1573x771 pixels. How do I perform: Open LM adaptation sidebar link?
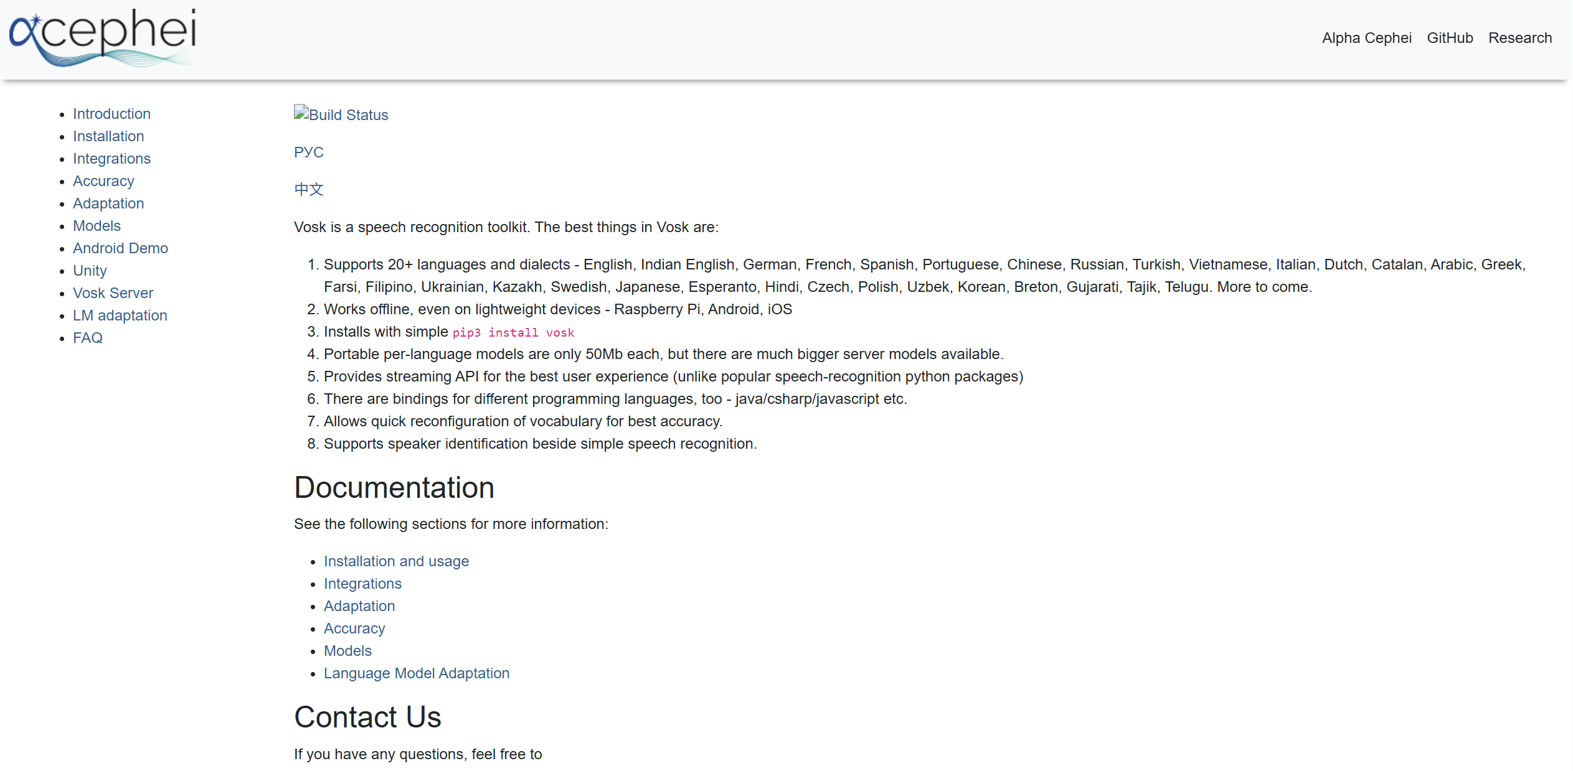click(120, 315)
